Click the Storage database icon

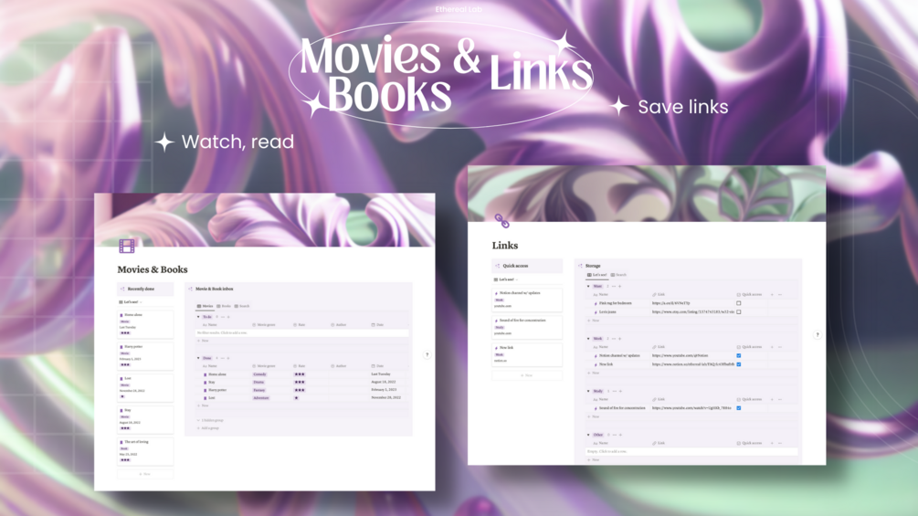580,266
